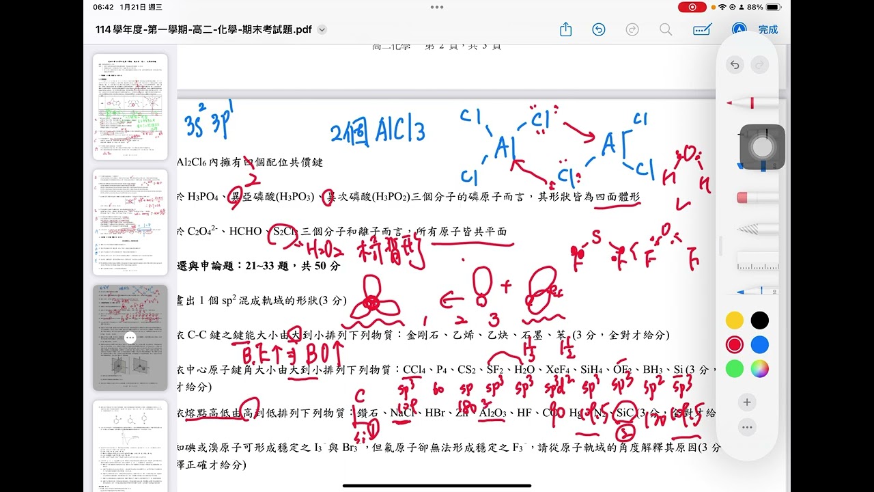Tap the Wi-Fi status icon
The image size is (874, 492).
722,7
